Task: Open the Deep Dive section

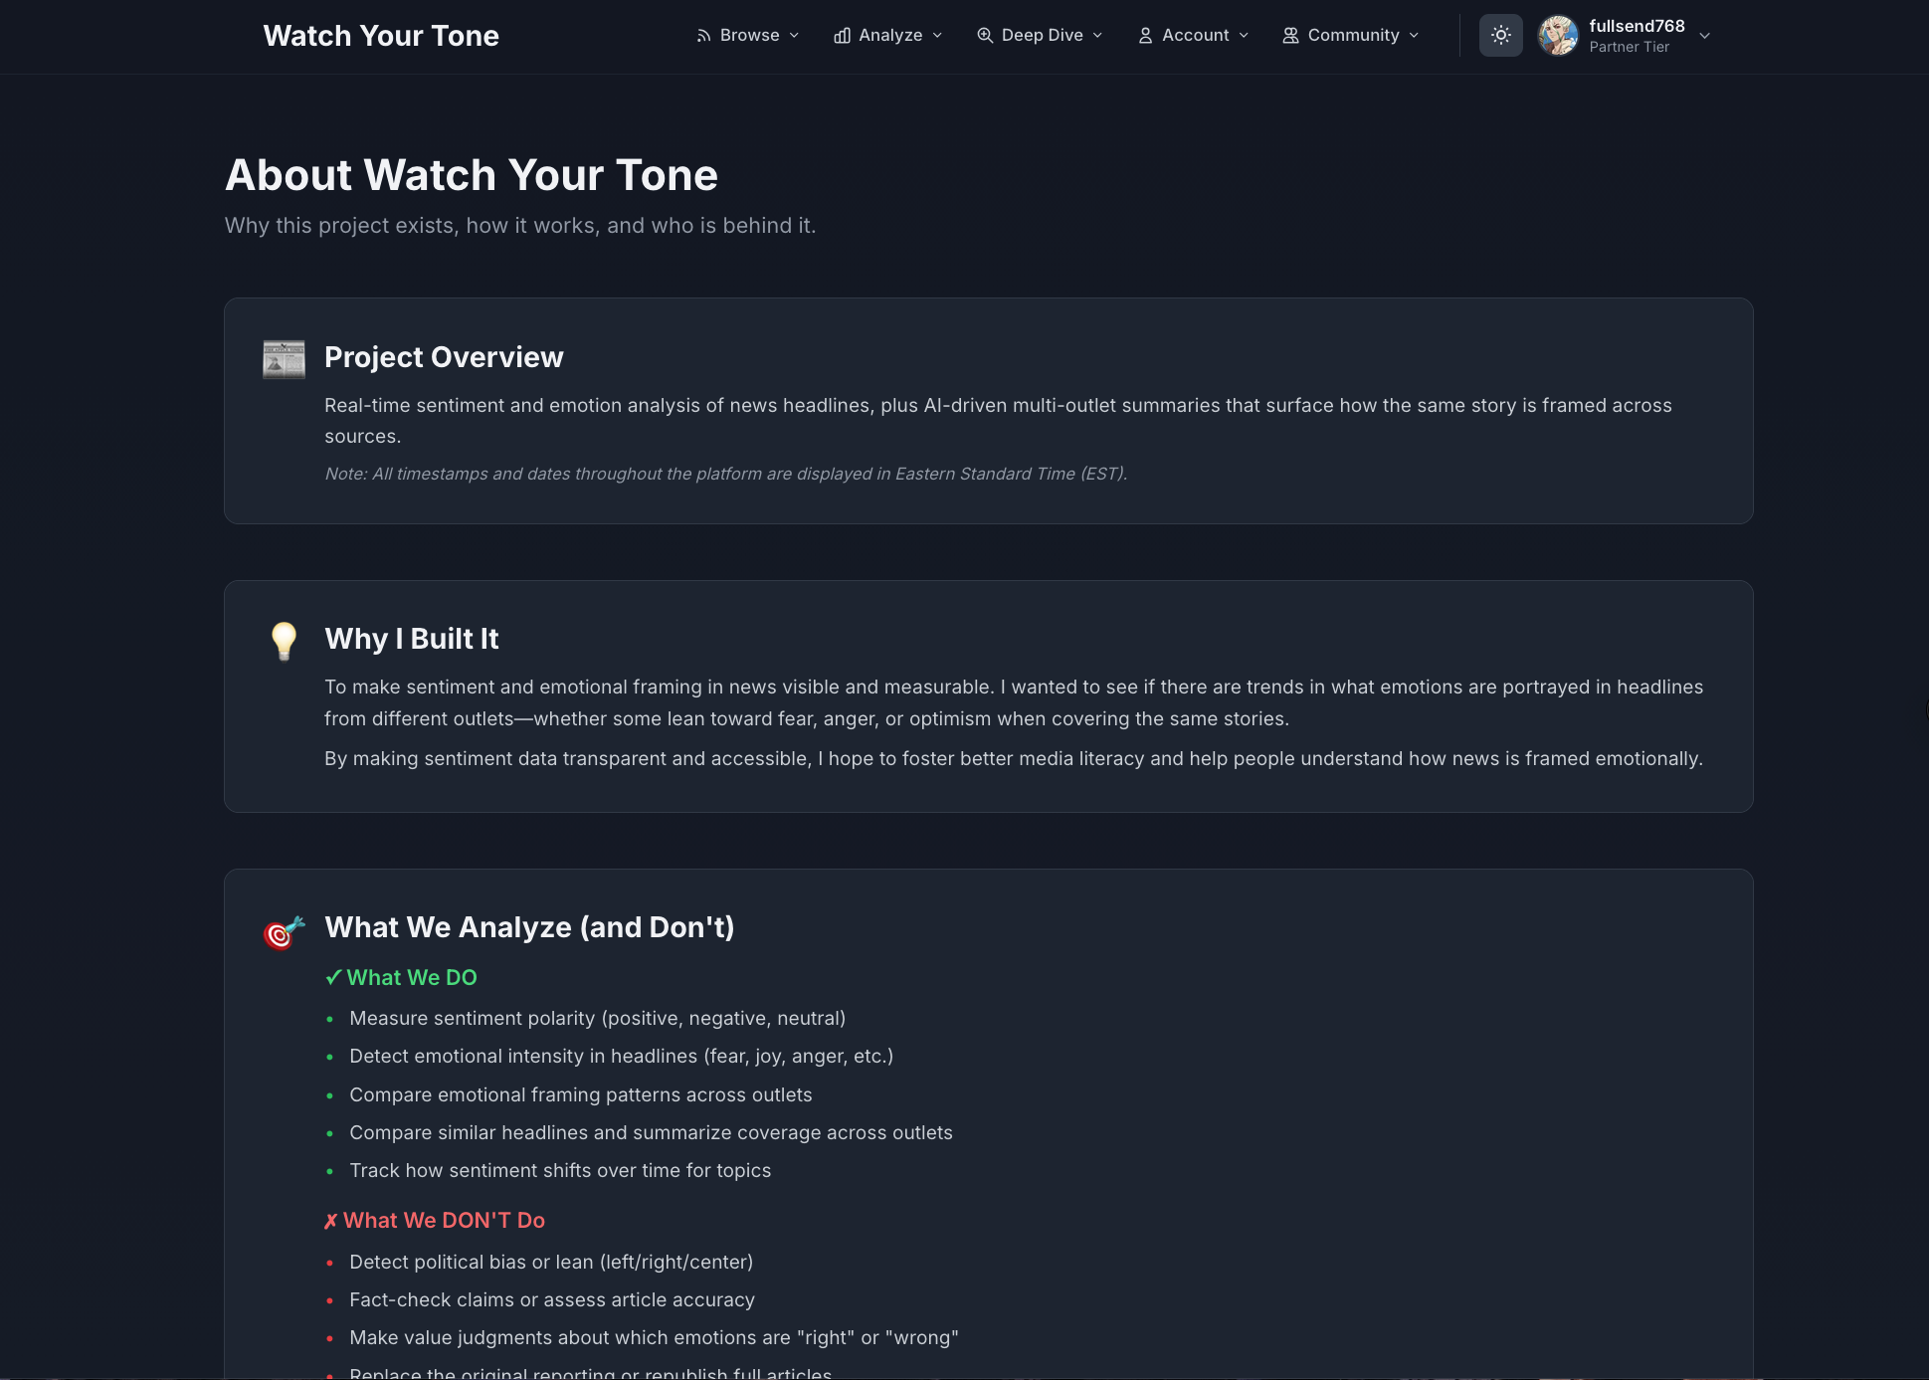Action: point(1041,35)
